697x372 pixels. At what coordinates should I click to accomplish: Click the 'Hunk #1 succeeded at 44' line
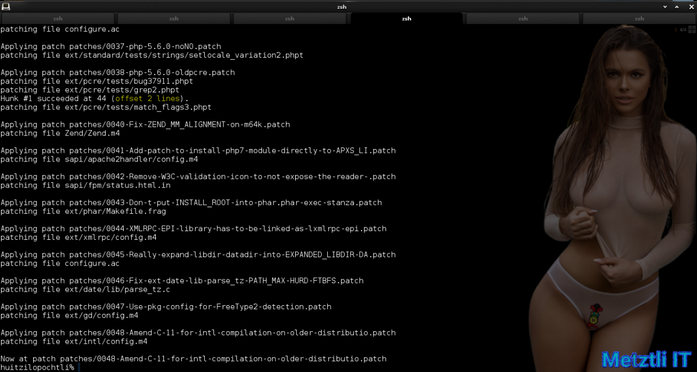point(95,98)
